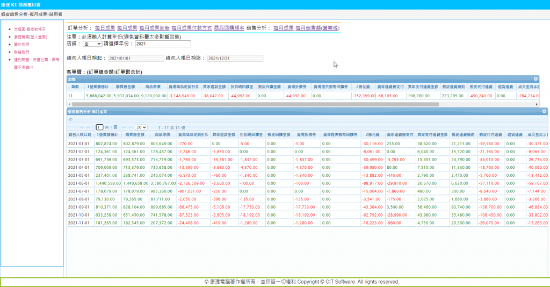Viewport: 550px width, 287px height.
Task: Click the 康捷首頁(登入畫面) sidebar link
Action: coord(30,37)
